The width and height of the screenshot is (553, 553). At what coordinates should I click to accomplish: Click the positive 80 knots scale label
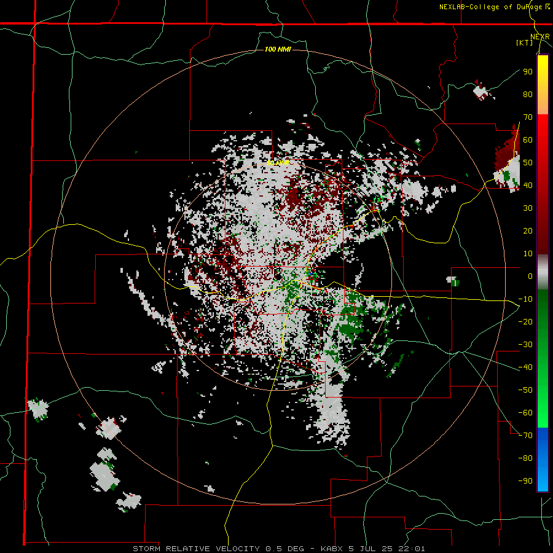[x=528, y=94]
